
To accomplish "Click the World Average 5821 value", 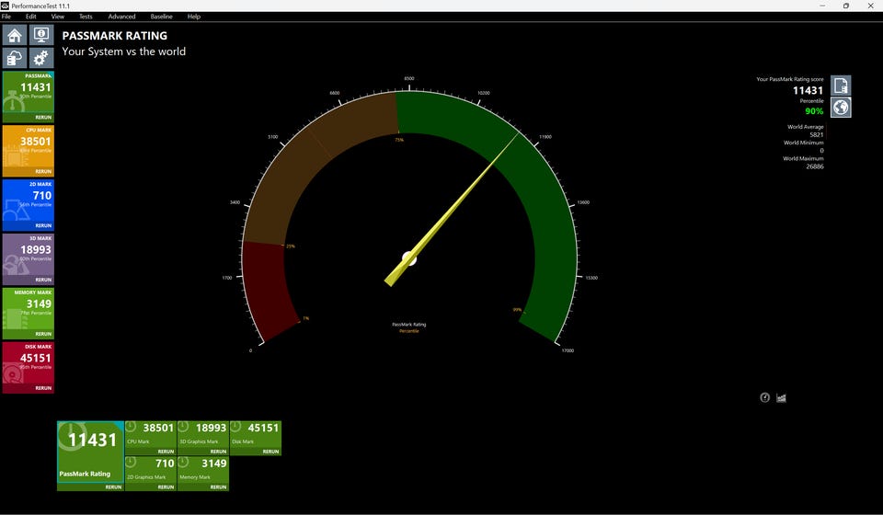I will (x=817, y=134).
